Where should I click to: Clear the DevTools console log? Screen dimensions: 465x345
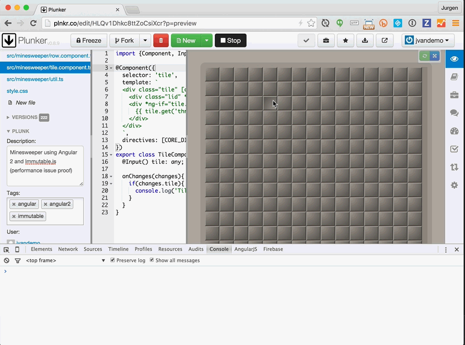(x=7, y=261)
